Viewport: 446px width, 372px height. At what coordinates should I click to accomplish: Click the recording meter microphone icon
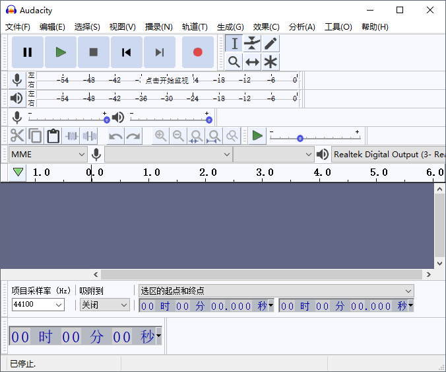pyautogui.click(x=17, y=80)
